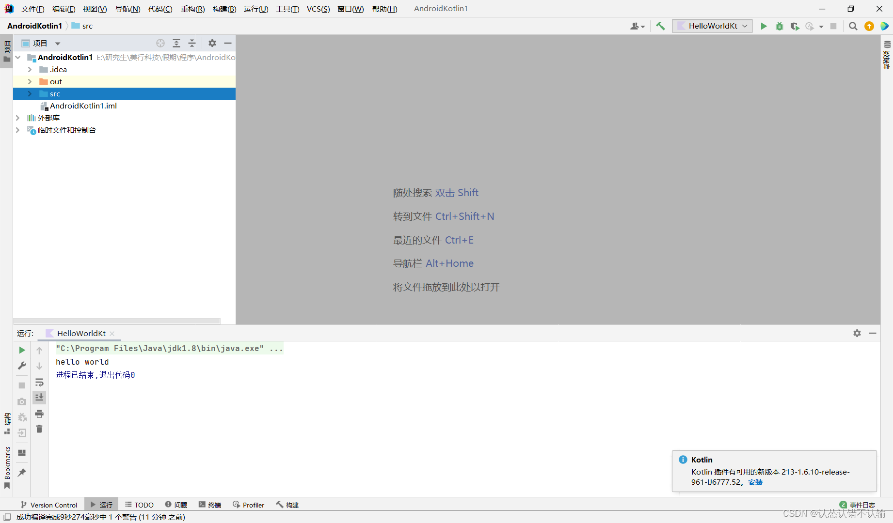Open project panel gear options
The image size is (893, 523).
point(212,43)
